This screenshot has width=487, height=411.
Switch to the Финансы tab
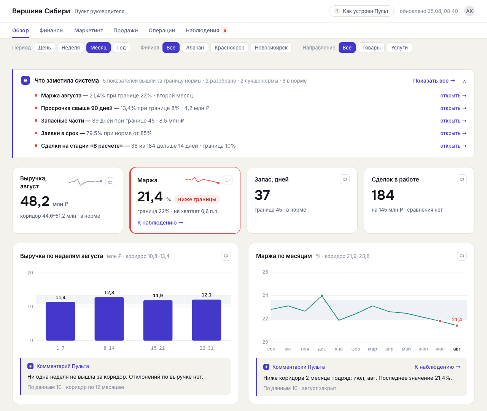coord(51,30)
